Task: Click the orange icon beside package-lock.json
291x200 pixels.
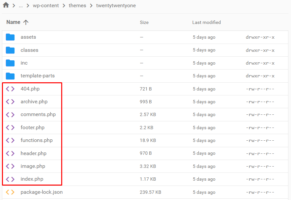Action: point(10,192)
